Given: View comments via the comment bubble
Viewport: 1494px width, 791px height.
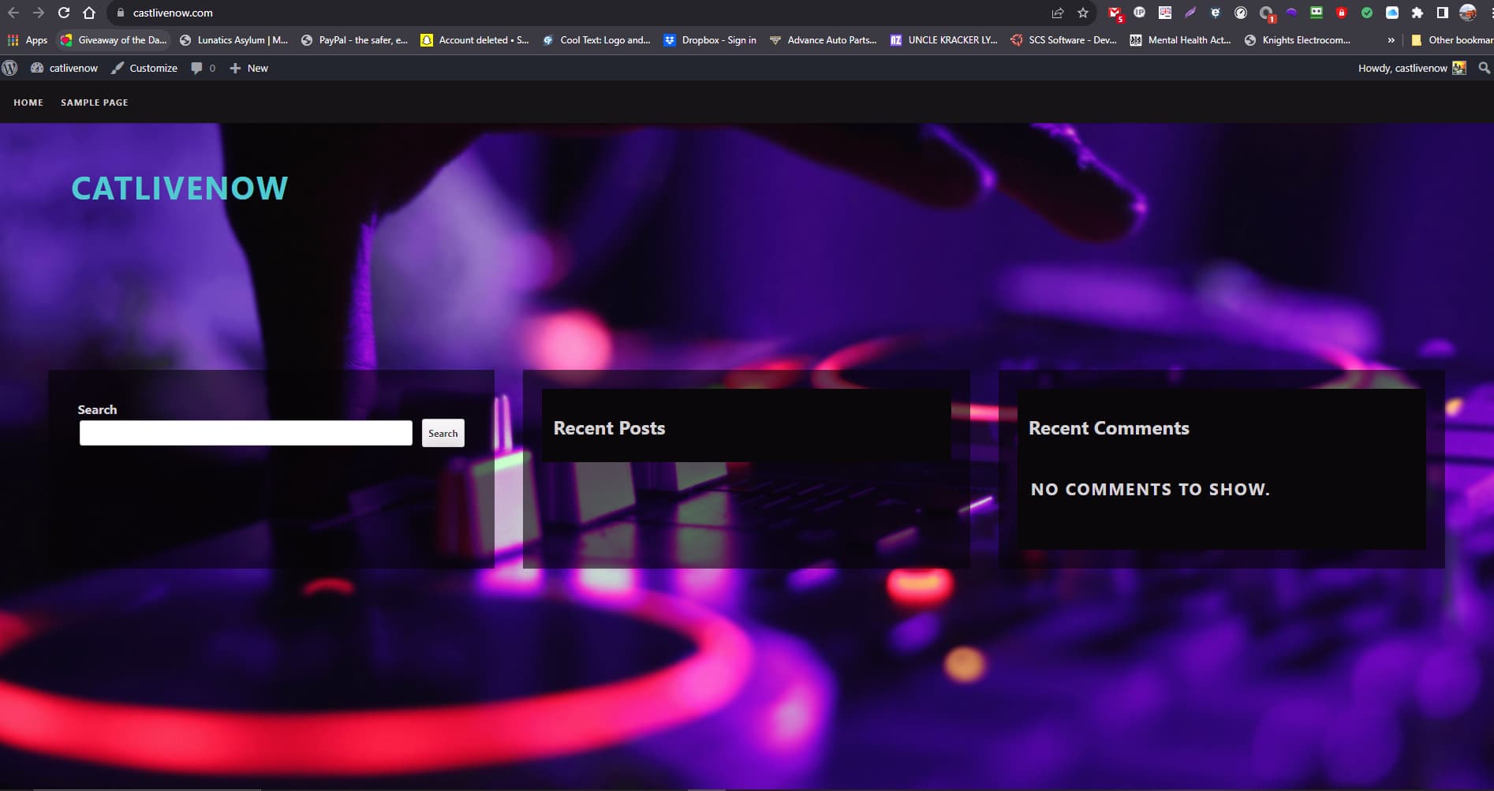Looking at the screenshot, I should click(203, 68).
